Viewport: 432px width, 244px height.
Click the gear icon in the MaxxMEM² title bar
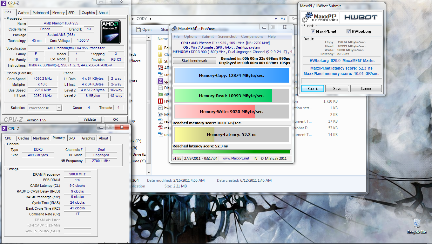174,29
